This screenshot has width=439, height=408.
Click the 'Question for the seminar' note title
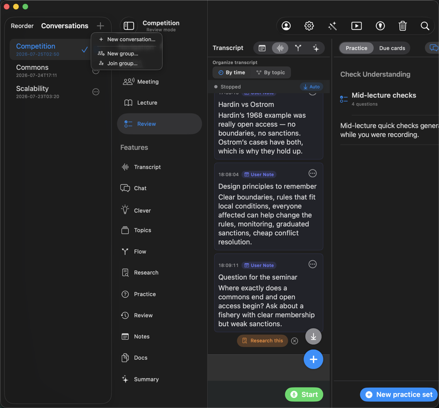[258, 277]
